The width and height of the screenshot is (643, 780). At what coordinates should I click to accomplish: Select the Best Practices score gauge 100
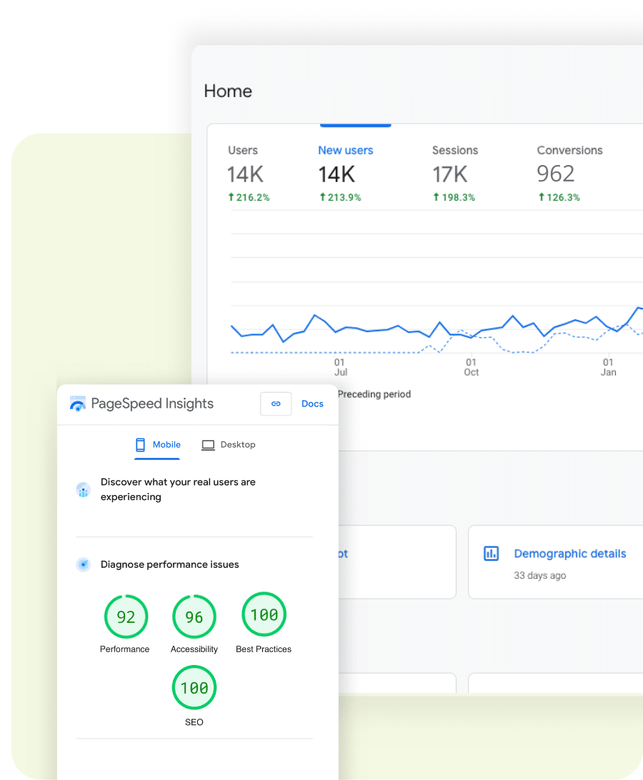pos(264,614)
